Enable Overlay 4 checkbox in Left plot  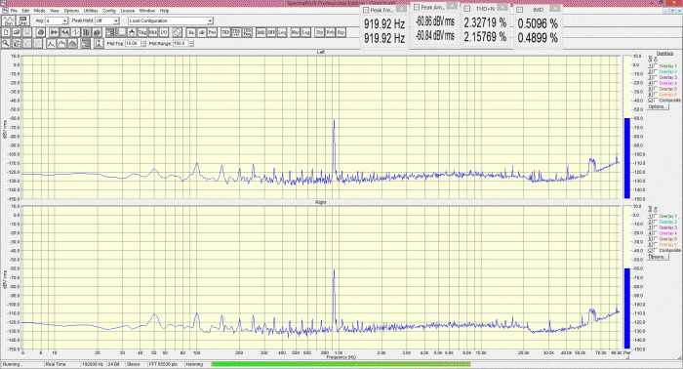pyautogui.click(x=656, y=83)
